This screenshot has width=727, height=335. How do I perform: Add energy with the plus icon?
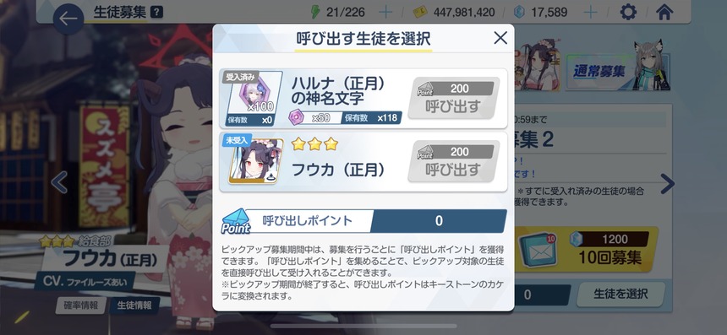tap(385, 12)
